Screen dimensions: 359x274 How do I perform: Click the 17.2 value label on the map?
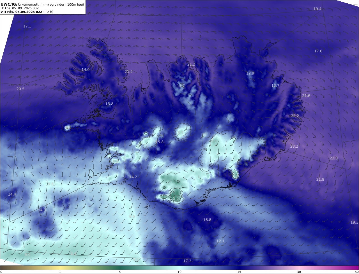click(x=187, y=261)
